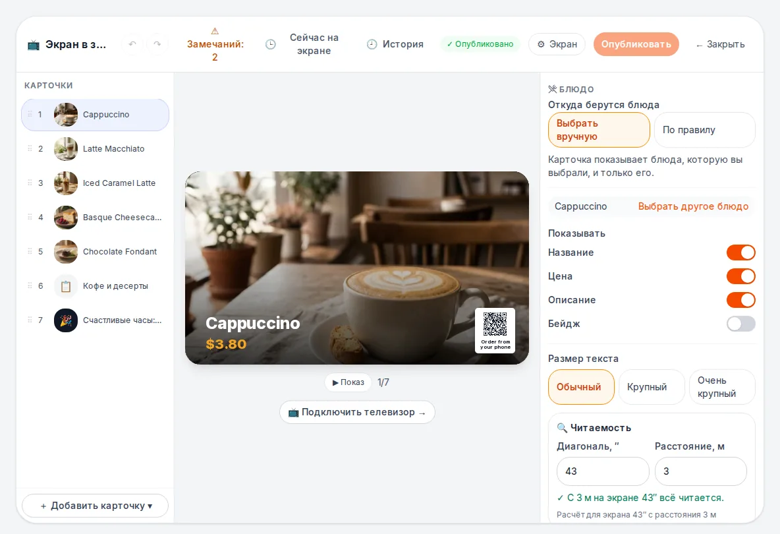
Task: Click the clipboard icon for Кофе и десерты
Action: tap(66, 286)
